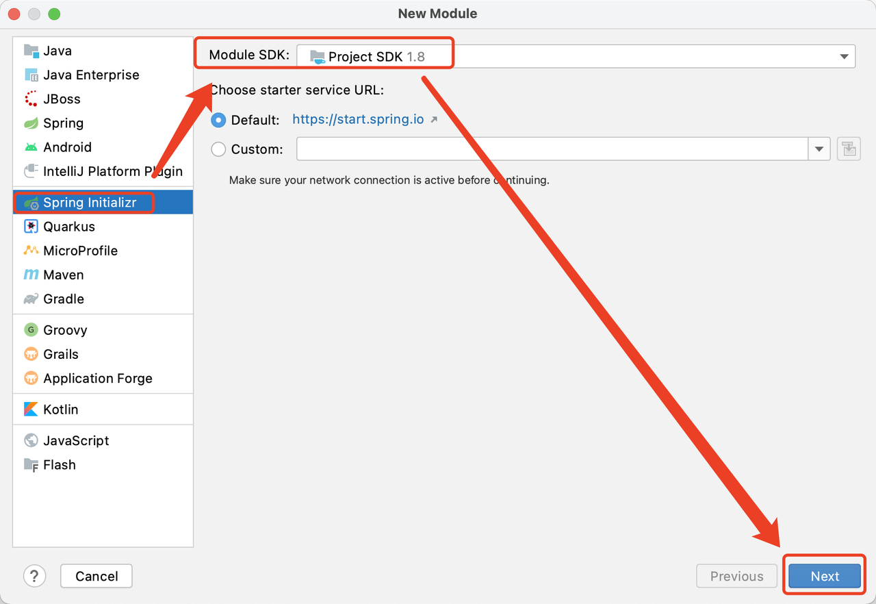Click the Gradle elephant icon
The height and width of the screenshot is (604, 876).
(x=31, y=299)
